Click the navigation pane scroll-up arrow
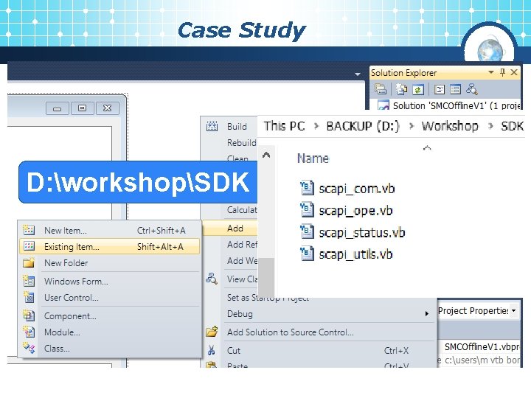This screenshot has height=398, width=531. click(x=266, y=155)
